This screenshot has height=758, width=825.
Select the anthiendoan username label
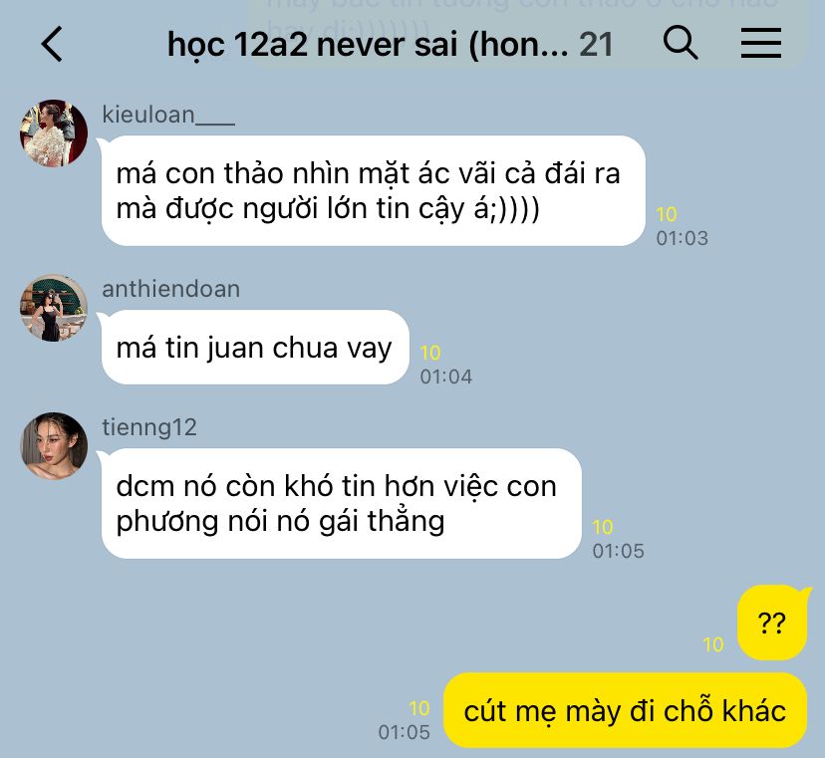tap(171, 289)
